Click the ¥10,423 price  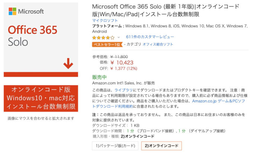tap(122, 62)
